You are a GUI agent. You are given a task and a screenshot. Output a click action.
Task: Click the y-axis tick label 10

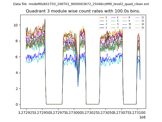(x=16, y=25)
